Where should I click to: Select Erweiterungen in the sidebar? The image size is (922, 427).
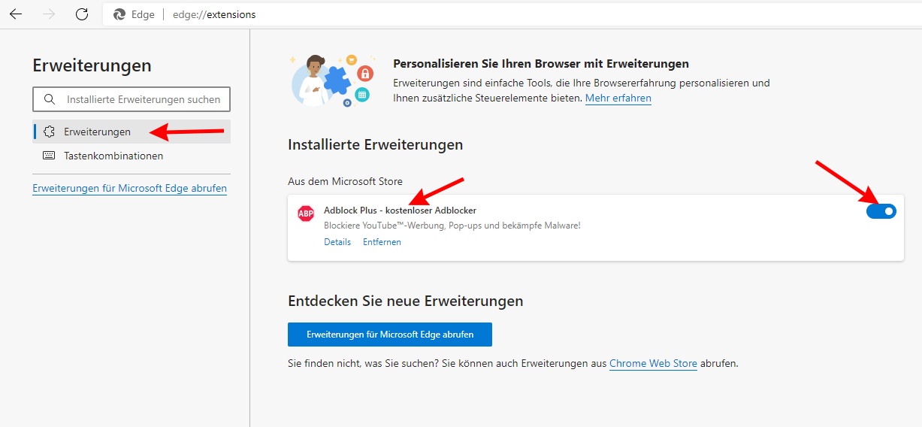97,132
